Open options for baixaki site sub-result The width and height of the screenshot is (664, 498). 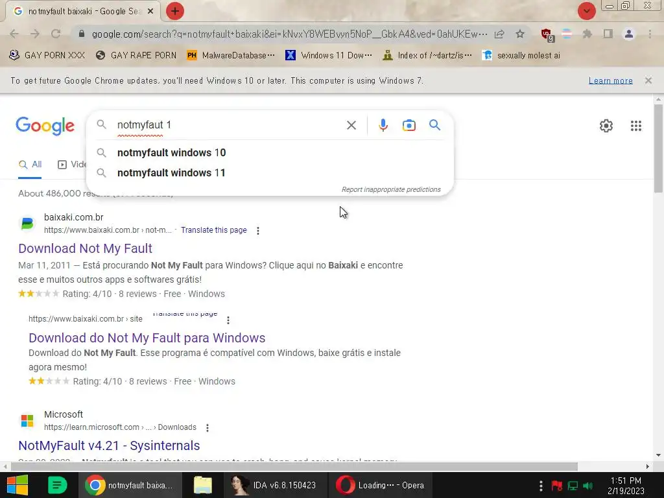228,320
